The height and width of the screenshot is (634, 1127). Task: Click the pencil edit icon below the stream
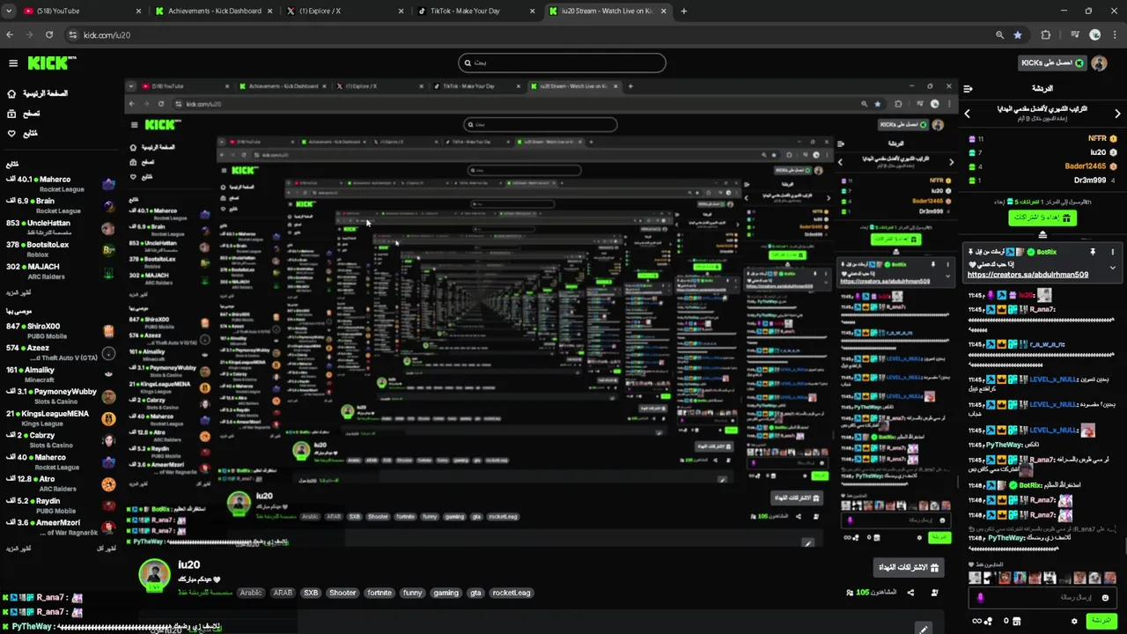click(x=923, y=629)
